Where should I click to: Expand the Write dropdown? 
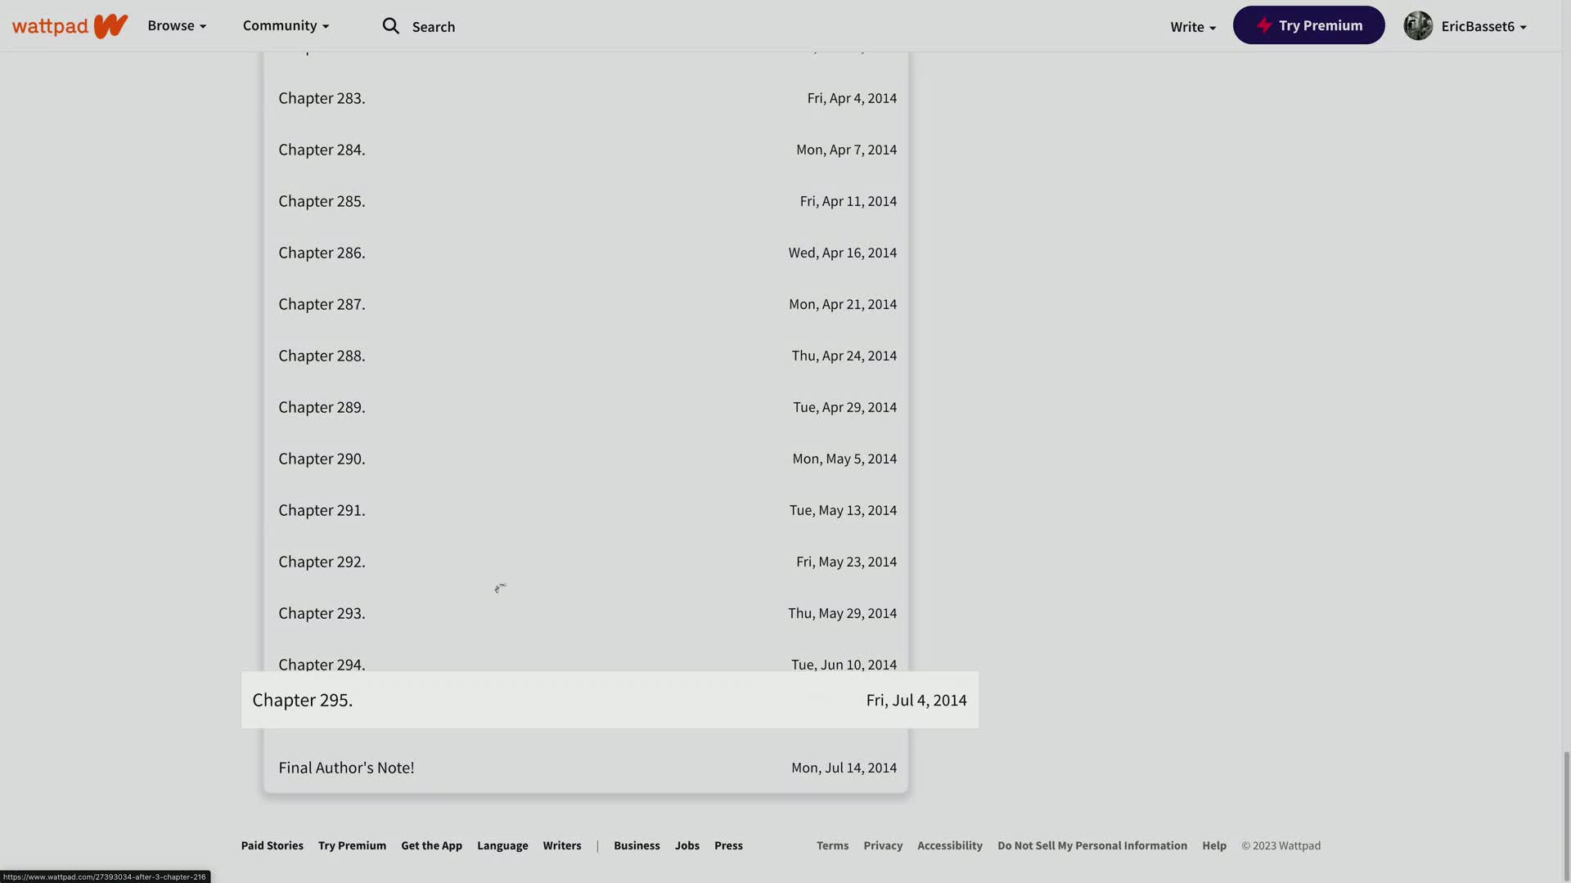pyautogui.click(x=1193, y=27)
